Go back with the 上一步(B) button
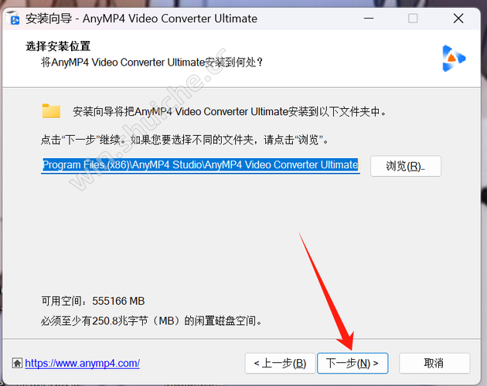This screenshot has width=487, height=386. (x=280, y=363)
